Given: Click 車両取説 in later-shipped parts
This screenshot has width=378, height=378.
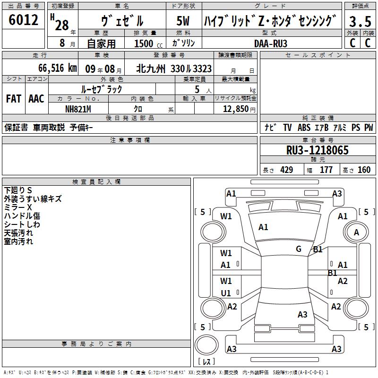Looking at the screenshot, I should 49,128.
